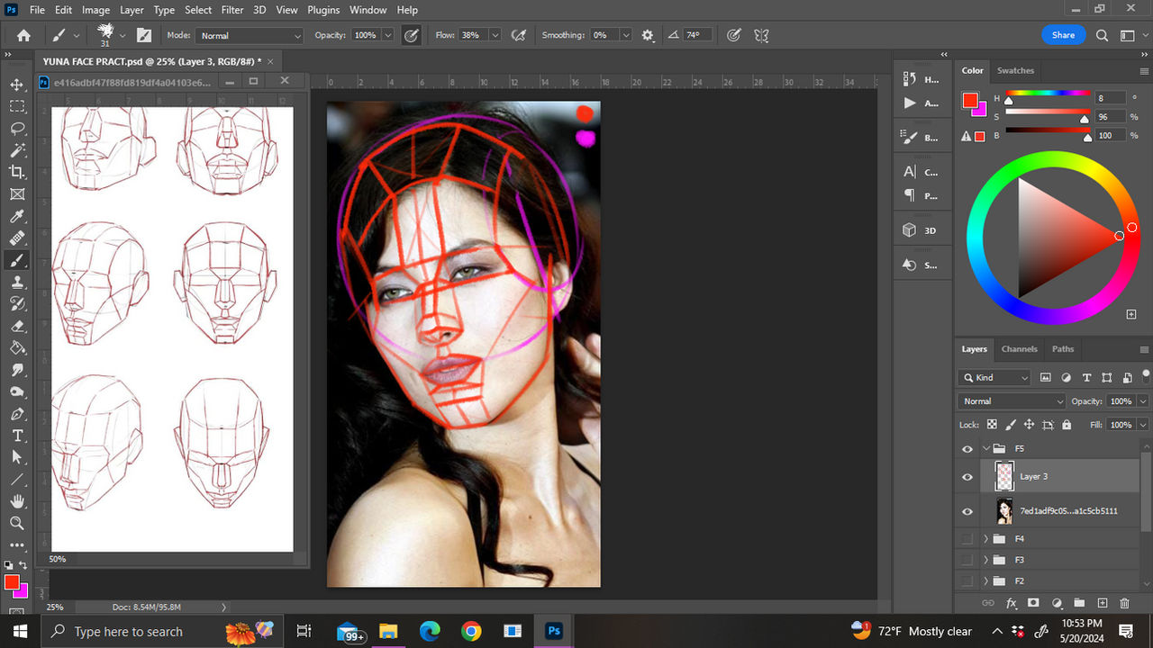Open the Filter menu
The height and width of the screenshot is (648, 1153).
click(x=232, y=10)
